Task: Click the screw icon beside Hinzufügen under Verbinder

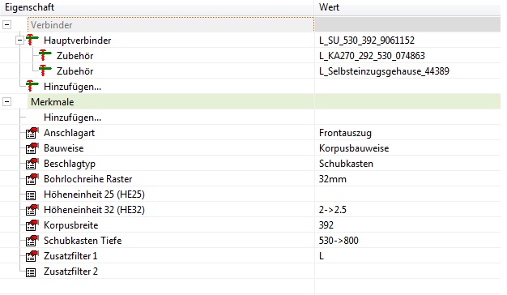Action: coord(32,86)
